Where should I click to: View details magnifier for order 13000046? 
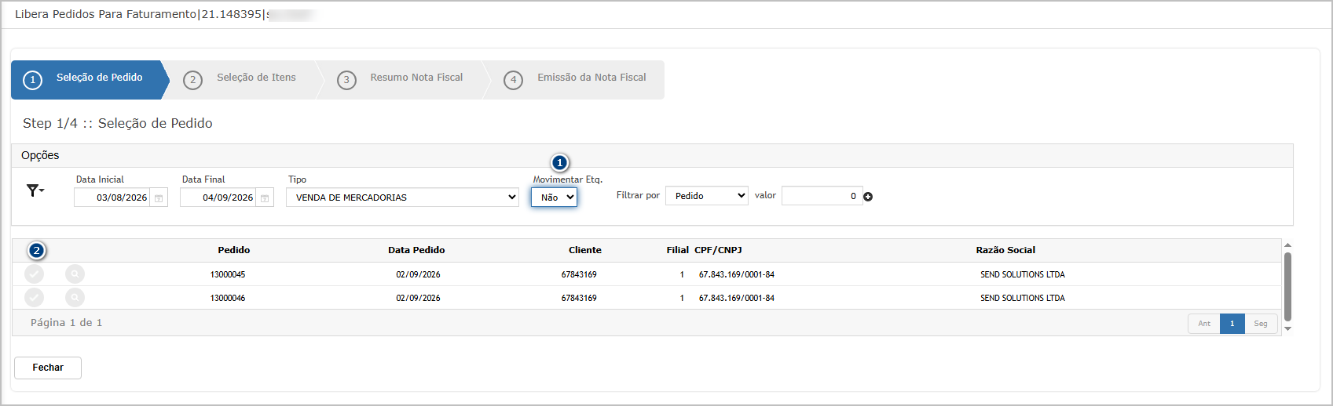75,298
